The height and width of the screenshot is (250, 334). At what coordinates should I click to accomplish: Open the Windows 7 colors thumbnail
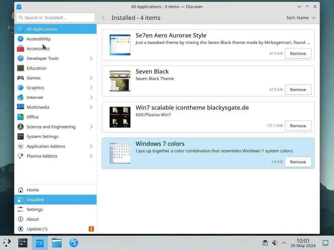(x=120, y=153)
